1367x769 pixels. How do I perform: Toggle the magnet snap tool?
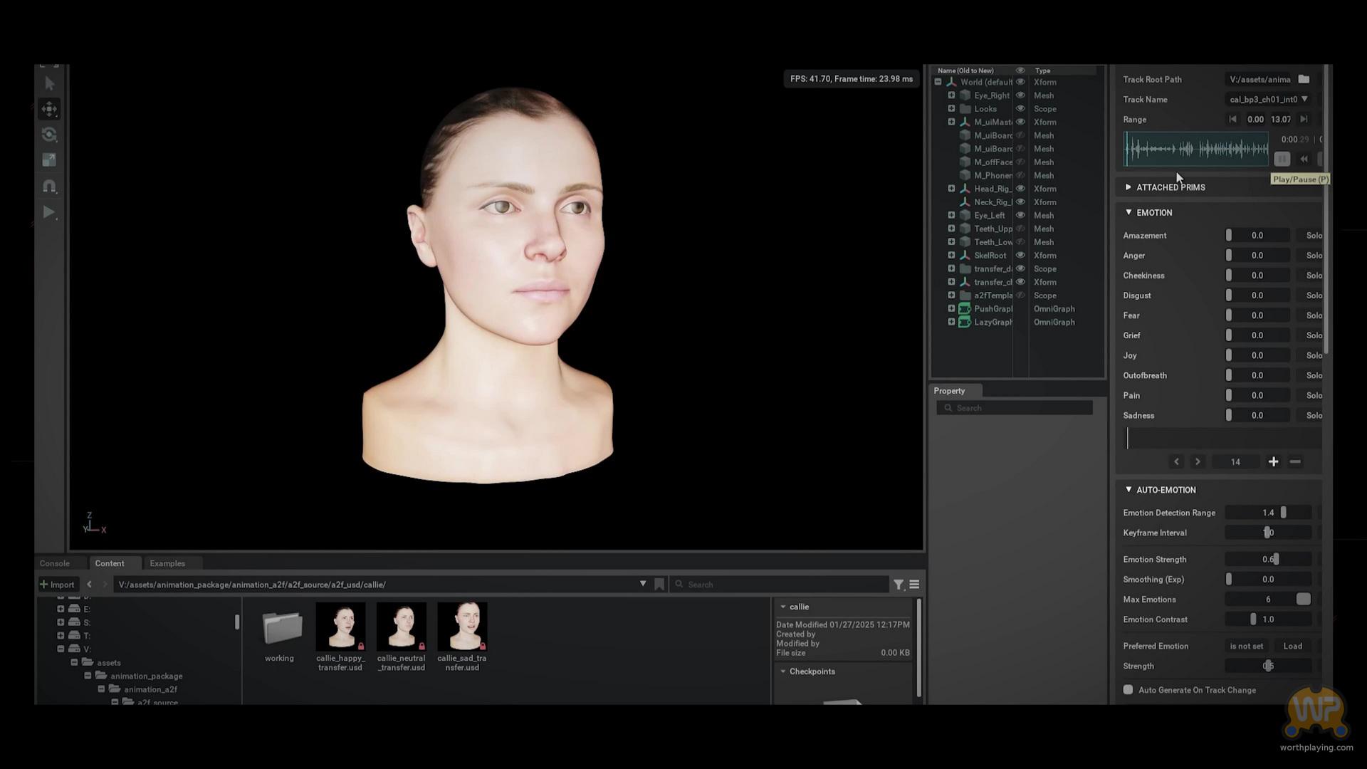pyautogui.click(x=49, y=186)
